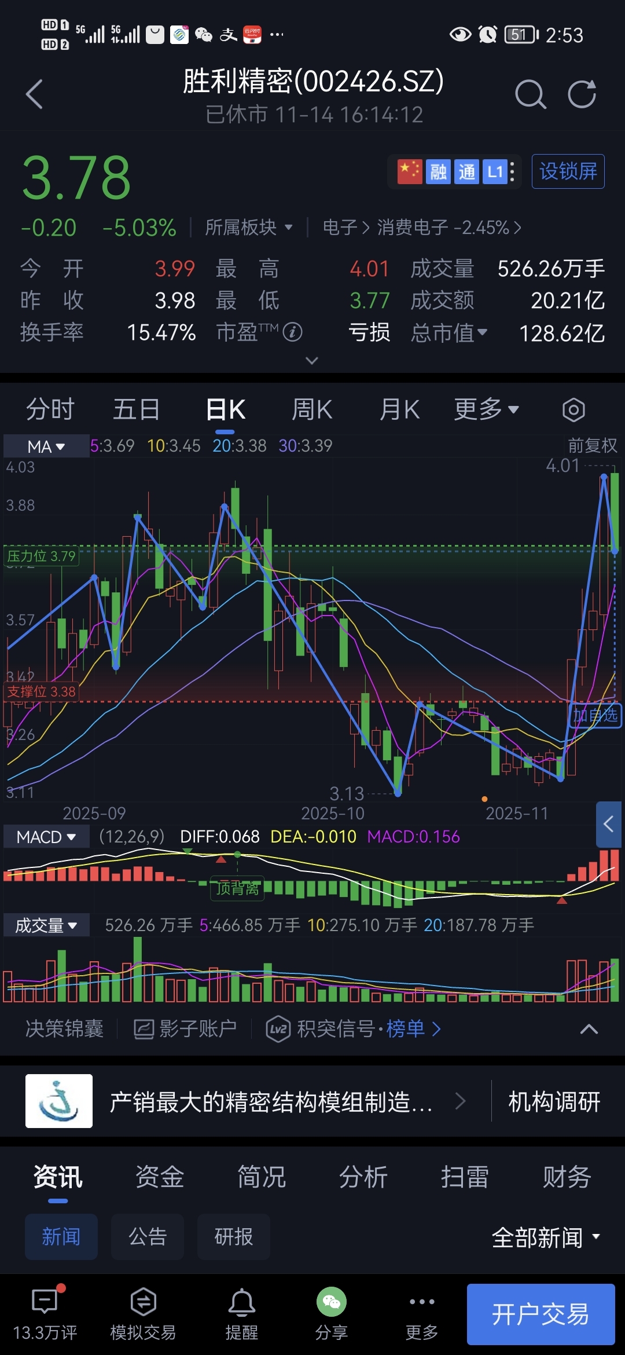This screenshot has width=625, height=1355.
Task: Open 所属板块 dropdown
Action: [249, 228]
